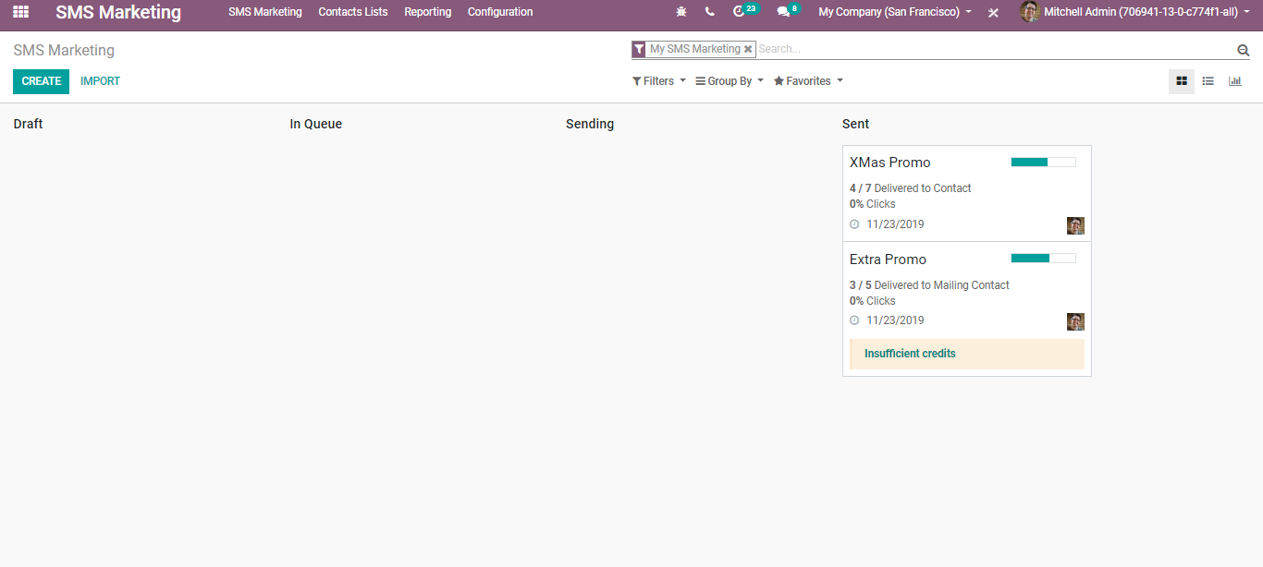Click the wrench tools icon in navbar
This screenshot has width=1263, height=567.
993,13
